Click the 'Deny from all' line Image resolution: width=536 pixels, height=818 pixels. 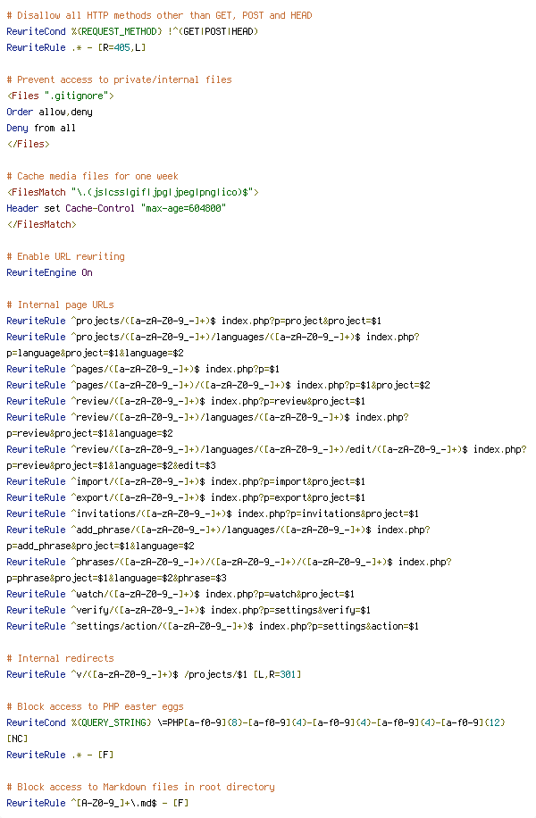pos(41,129)
